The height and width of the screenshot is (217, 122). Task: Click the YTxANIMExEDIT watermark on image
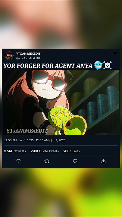click(27, 131)
